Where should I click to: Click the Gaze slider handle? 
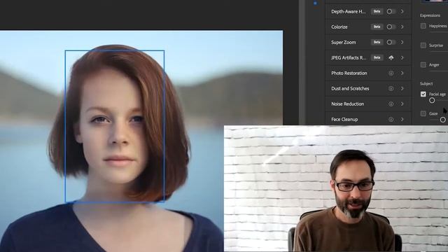tap(443, 120)
